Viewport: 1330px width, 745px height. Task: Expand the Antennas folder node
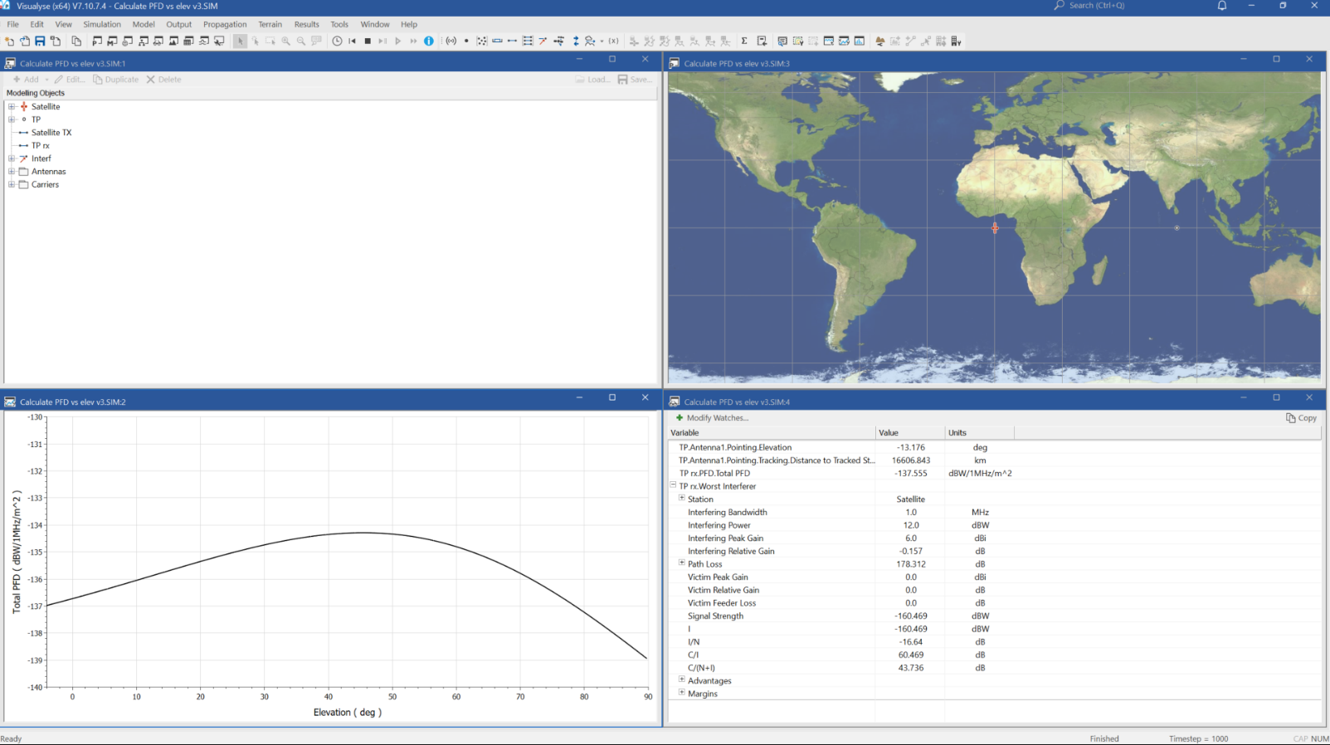click(x=12, y=172)
